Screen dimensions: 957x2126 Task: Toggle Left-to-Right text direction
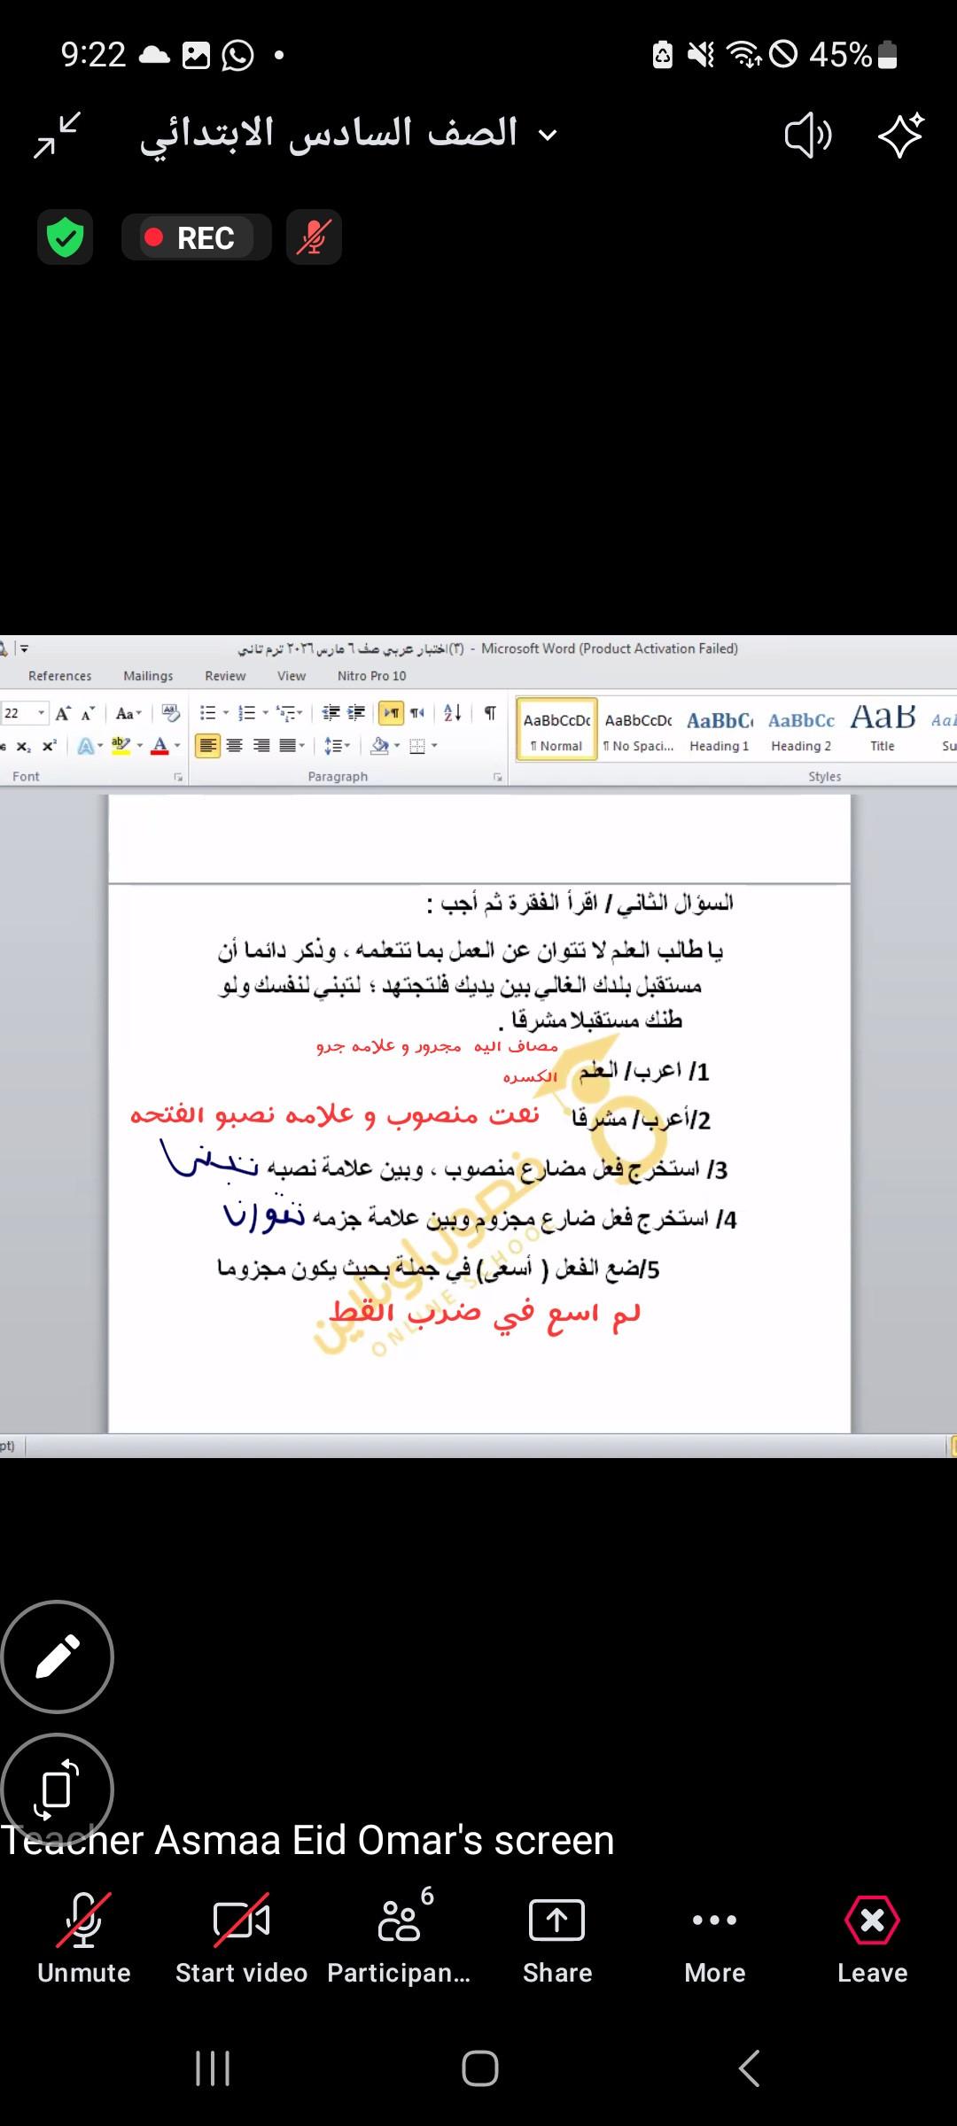(x=391, y=713)
